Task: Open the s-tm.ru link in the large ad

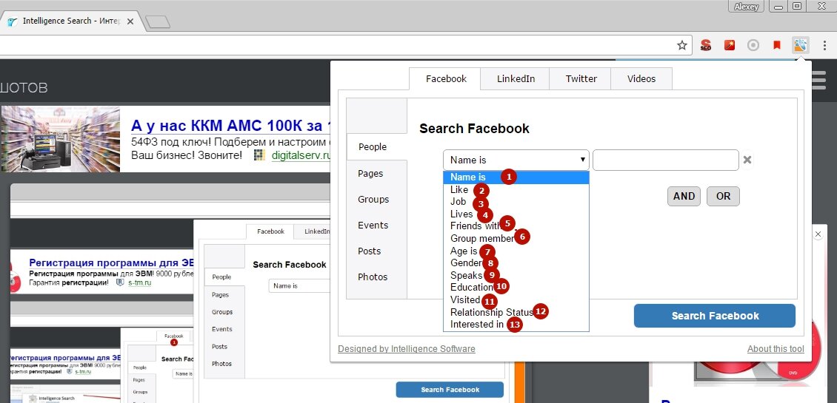Action: coord(140,283)
